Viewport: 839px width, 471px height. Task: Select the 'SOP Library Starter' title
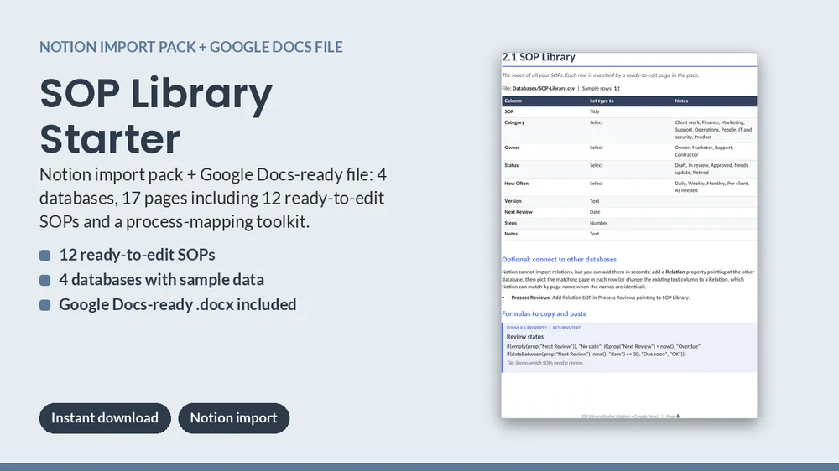(156, 116)
